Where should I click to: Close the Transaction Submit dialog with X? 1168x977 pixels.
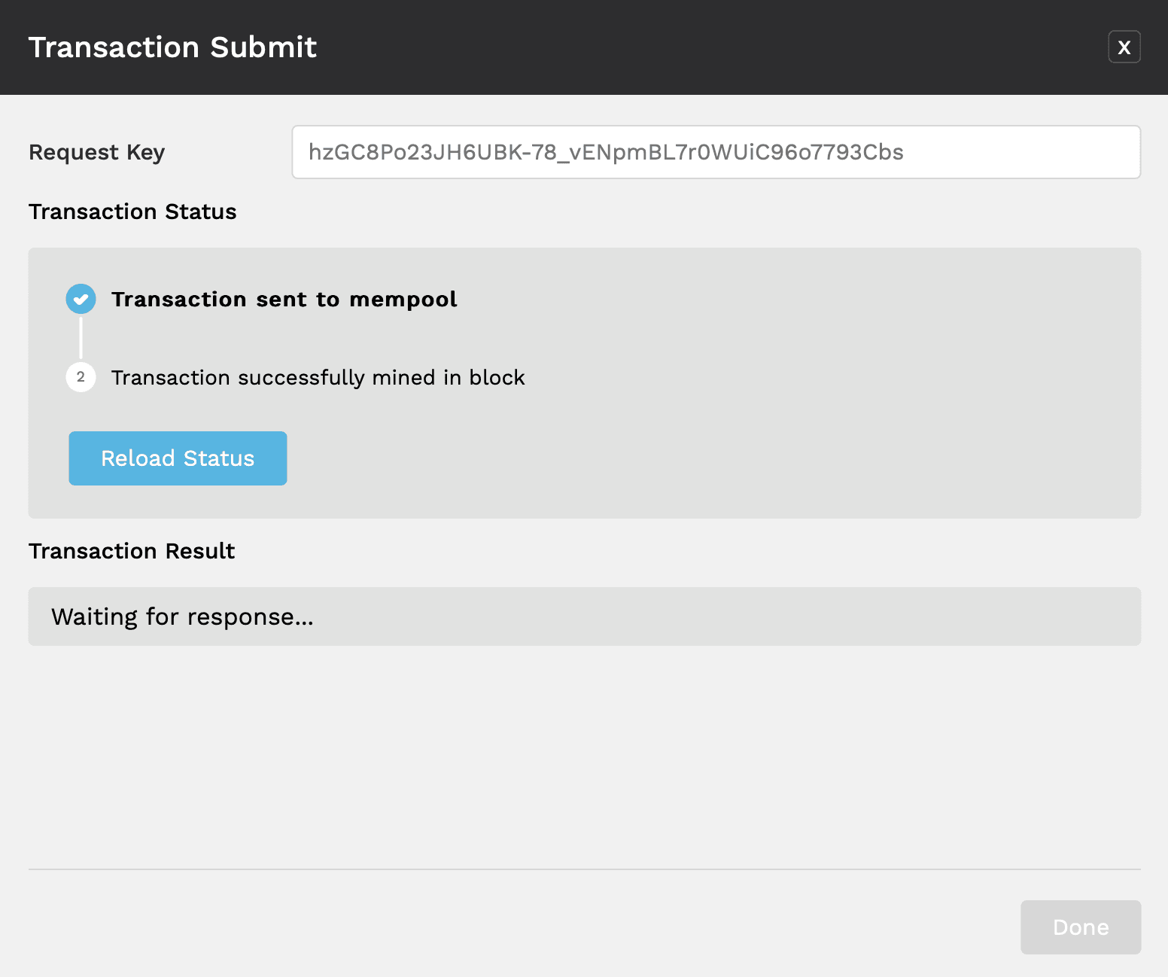[x=1124, y=47]
